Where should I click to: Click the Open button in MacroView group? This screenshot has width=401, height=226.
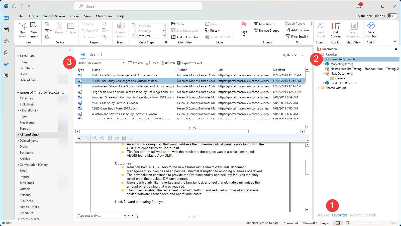pos(177,24)
